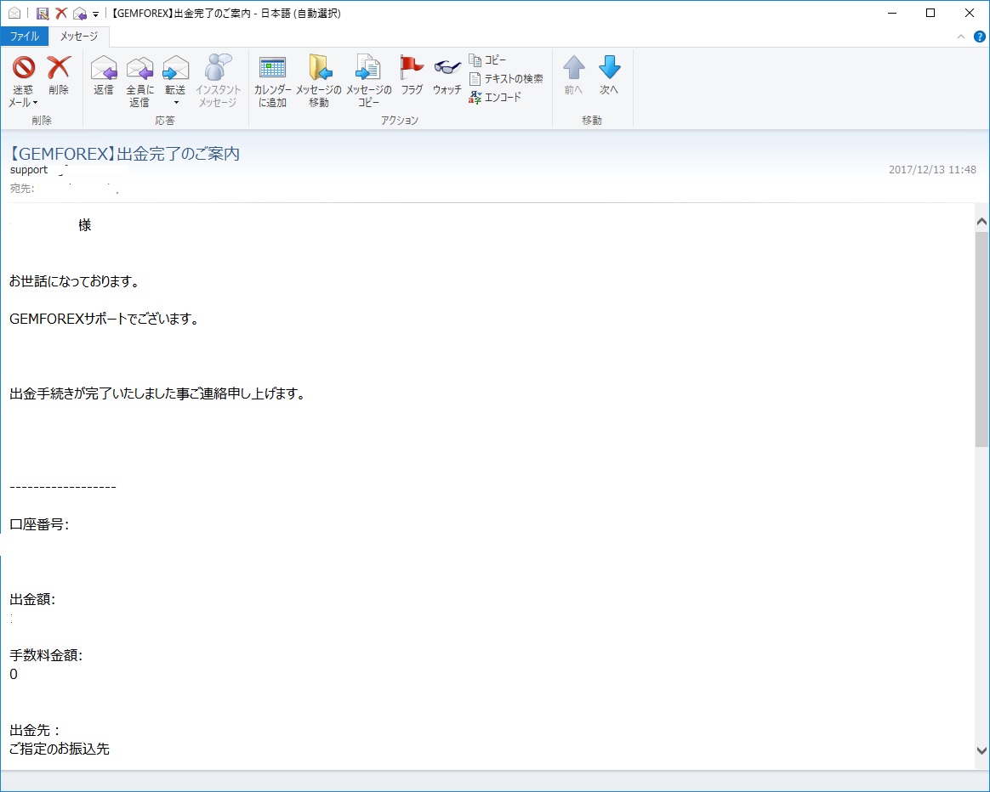Click the red X delete quick access icon
Screen dimensions: 990x792
61,14
